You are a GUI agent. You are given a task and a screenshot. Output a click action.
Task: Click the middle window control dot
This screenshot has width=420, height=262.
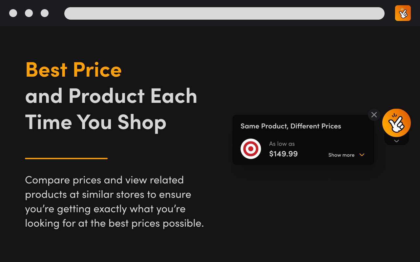29,13
